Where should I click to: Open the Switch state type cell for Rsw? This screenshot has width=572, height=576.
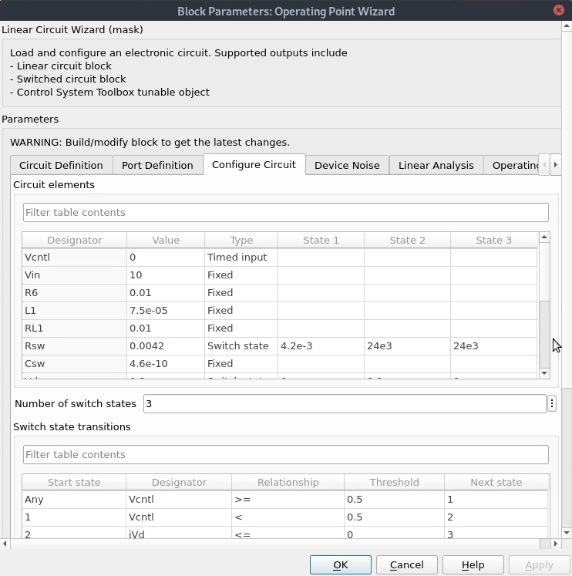[x=241, y=346]
